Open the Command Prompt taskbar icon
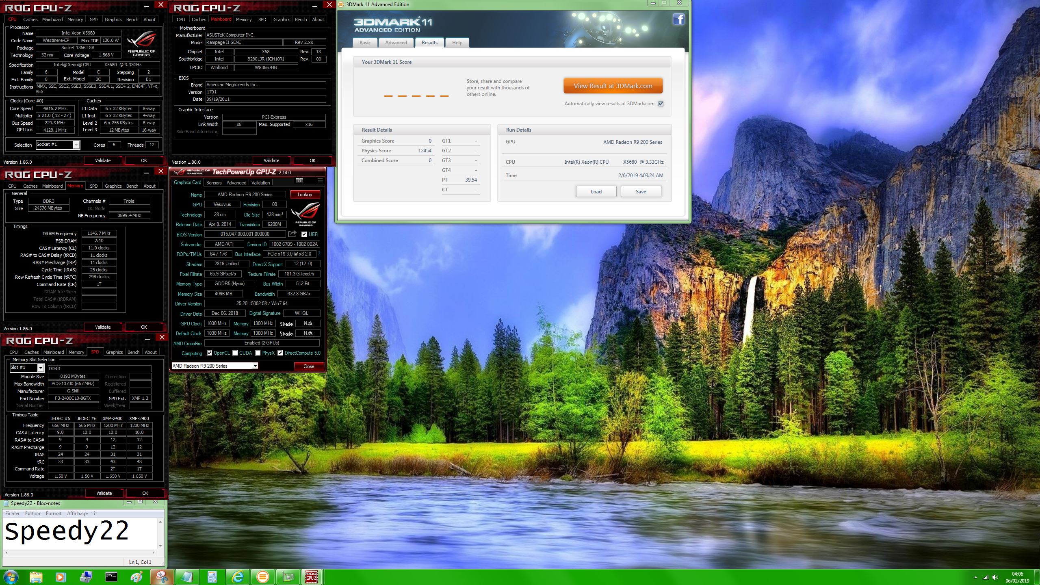 coord(111,577)
